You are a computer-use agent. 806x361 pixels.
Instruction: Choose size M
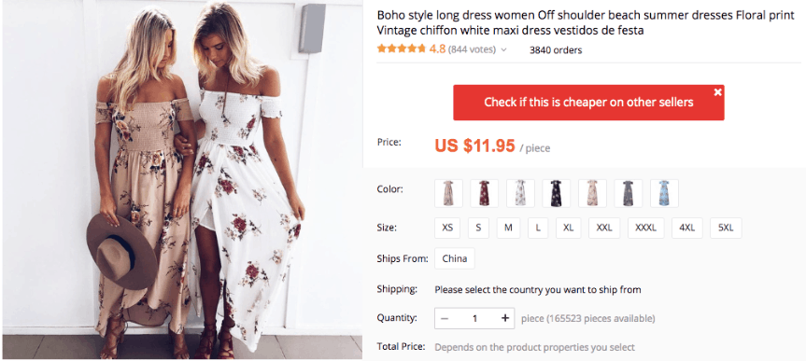pyautogui.click(x=508, y=228)
